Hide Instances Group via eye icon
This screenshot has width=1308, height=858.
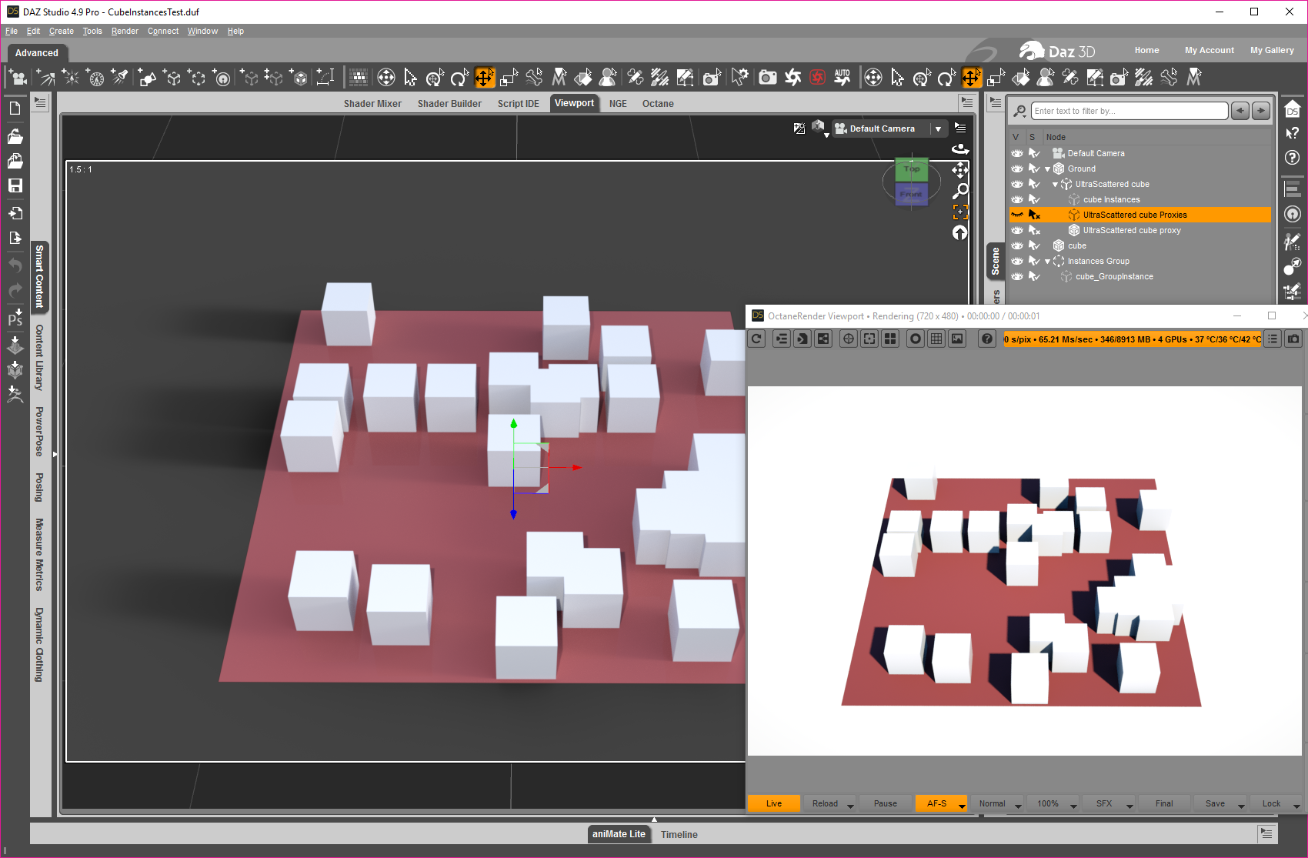(1017, 261)
